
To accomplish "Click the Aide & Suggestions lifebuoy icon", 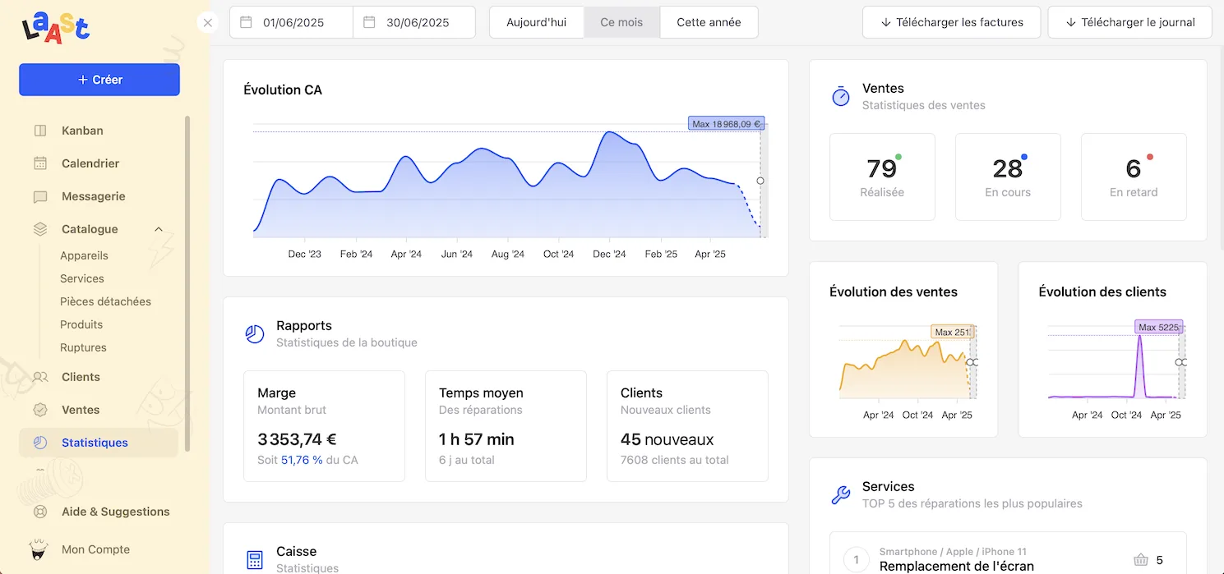I will click(x=40, y=512).
